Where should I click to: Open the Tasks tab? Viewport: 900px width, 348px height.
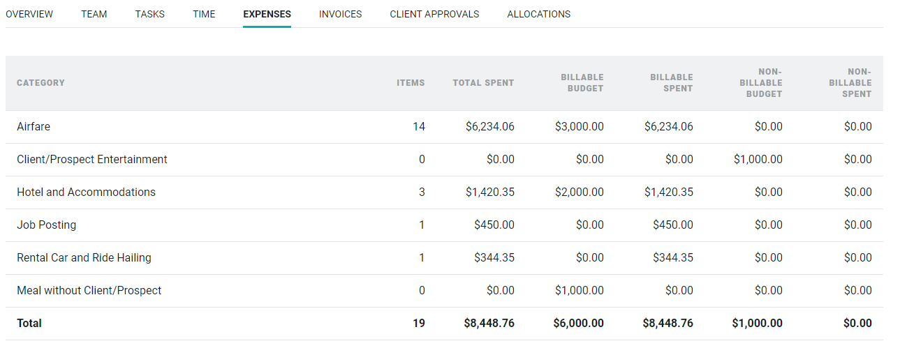150,14
